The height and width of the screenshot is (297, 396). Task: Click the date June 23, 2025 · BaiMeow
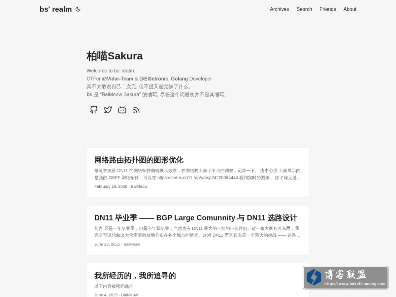click(x=117, y=244)
